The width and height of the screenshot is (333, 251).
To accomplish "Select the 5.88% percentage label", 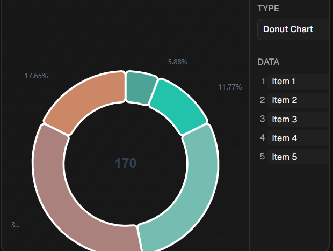I will click(x=177, y=62).
